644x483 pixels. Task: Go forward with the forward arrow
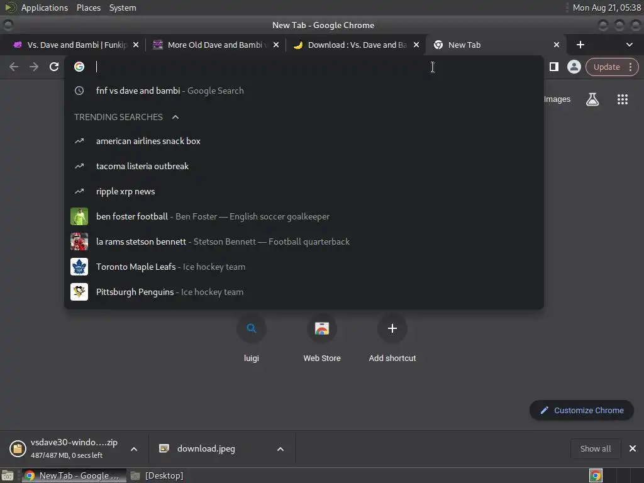pos(34,67)
